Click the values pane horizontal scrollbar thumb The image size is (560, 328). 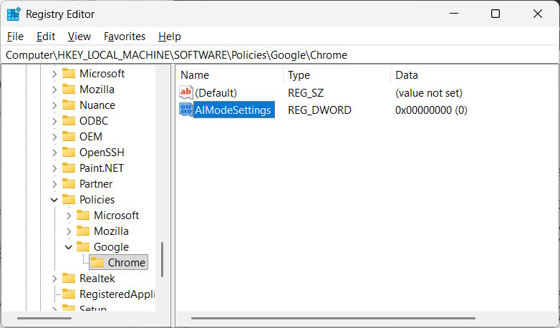pos(333,318)
